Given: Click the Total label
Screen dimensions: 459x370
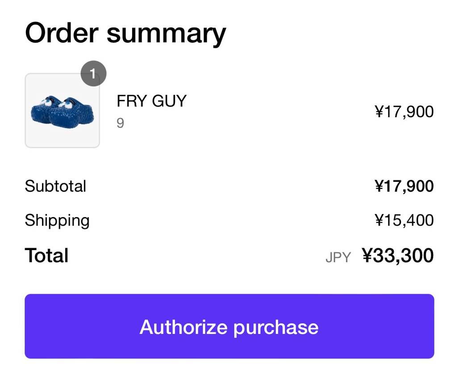Looking at the screenshot, I should pyautogui.click(x=46, y=255).
